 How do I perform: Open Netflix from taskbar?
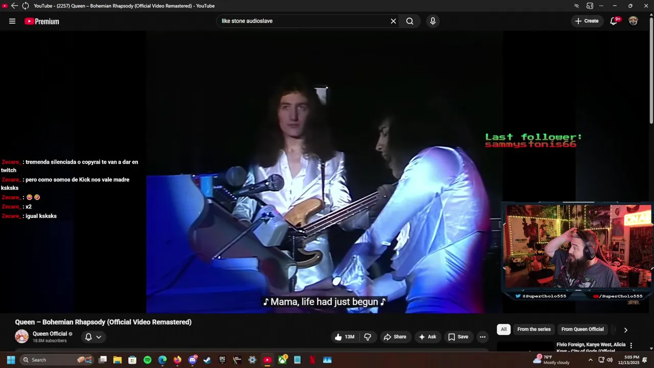312,360
